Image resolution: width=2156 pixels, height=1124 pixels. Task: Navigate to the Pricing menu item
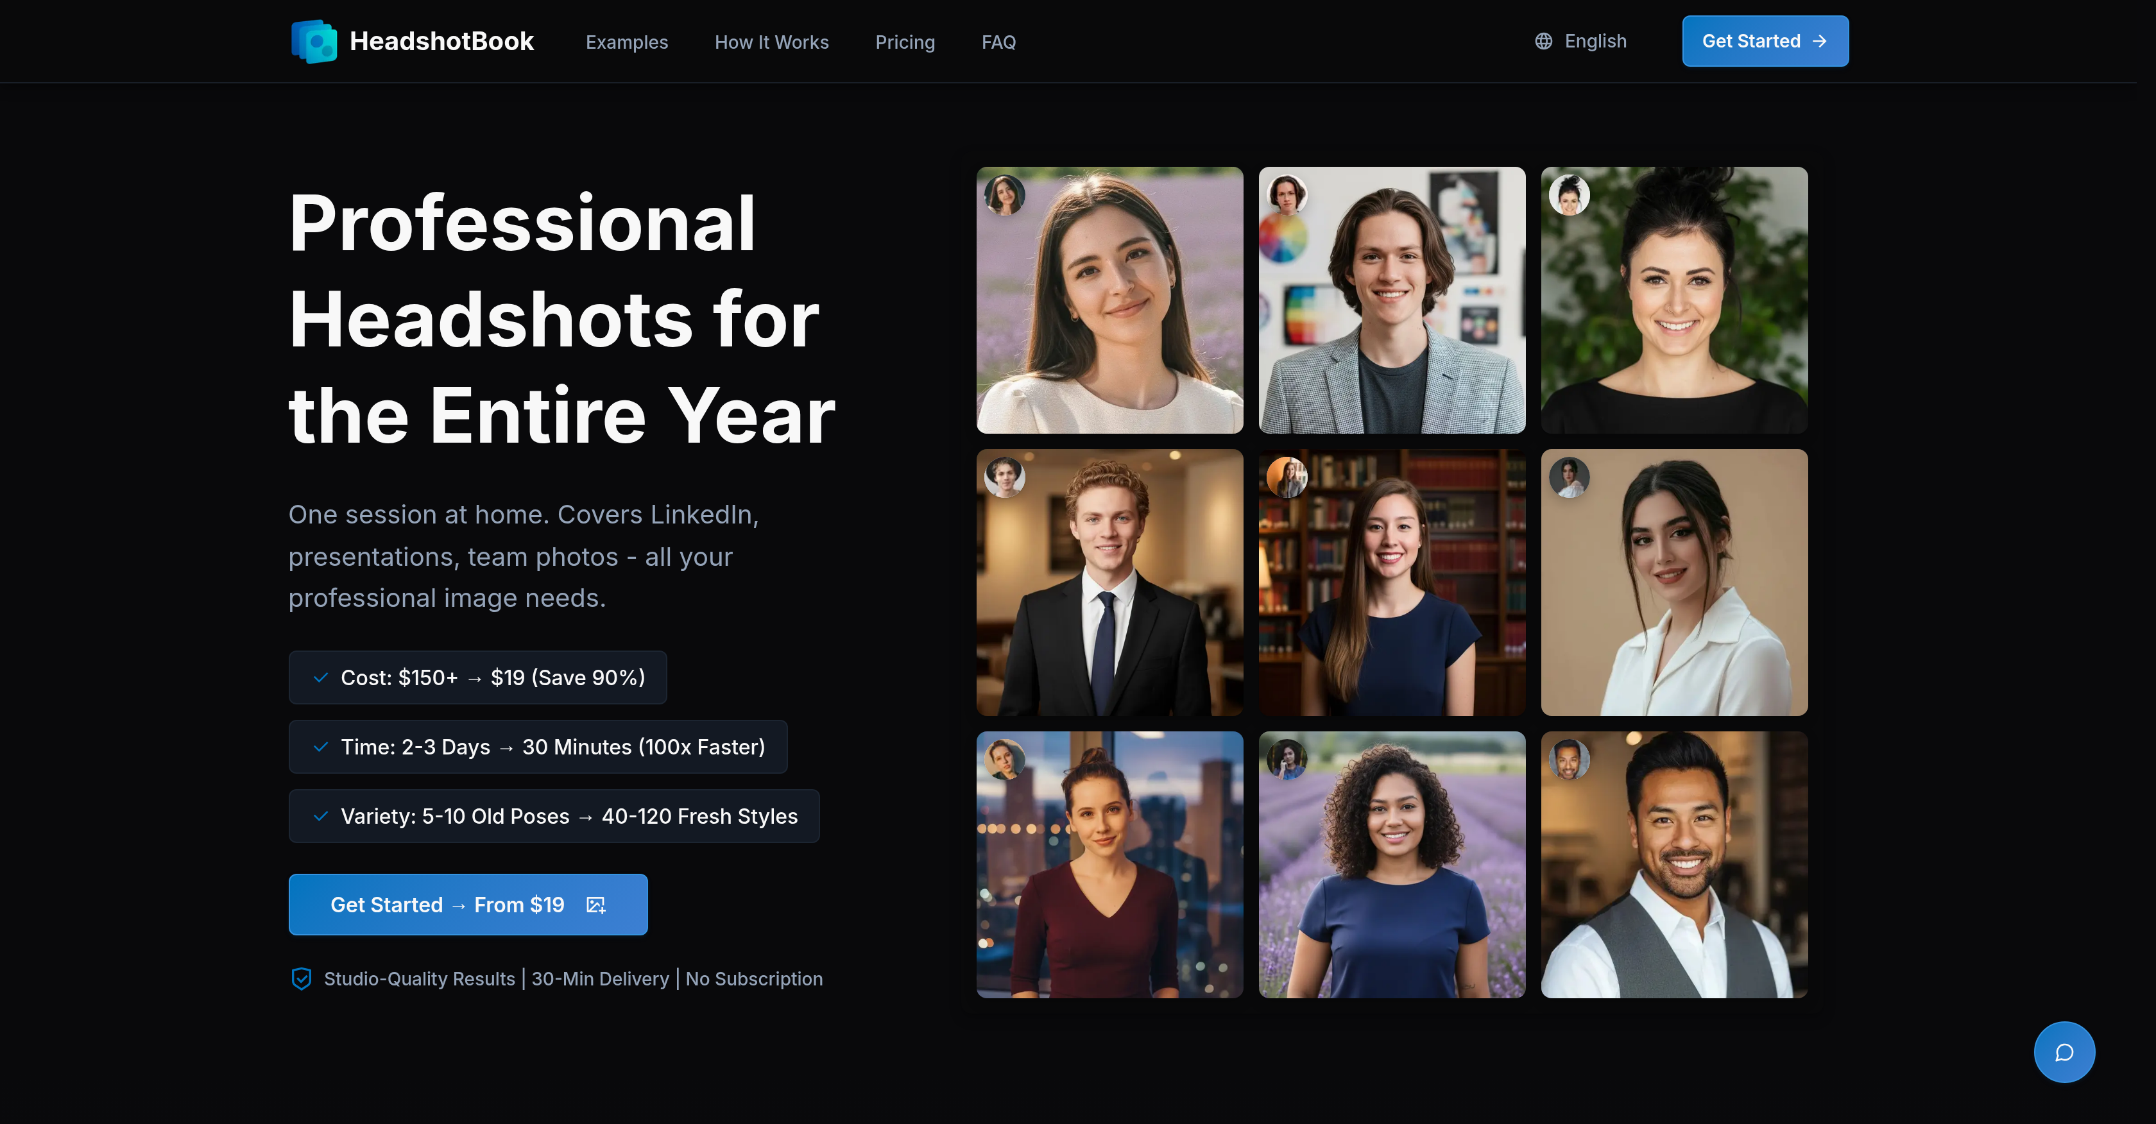(x=905, y=42)
